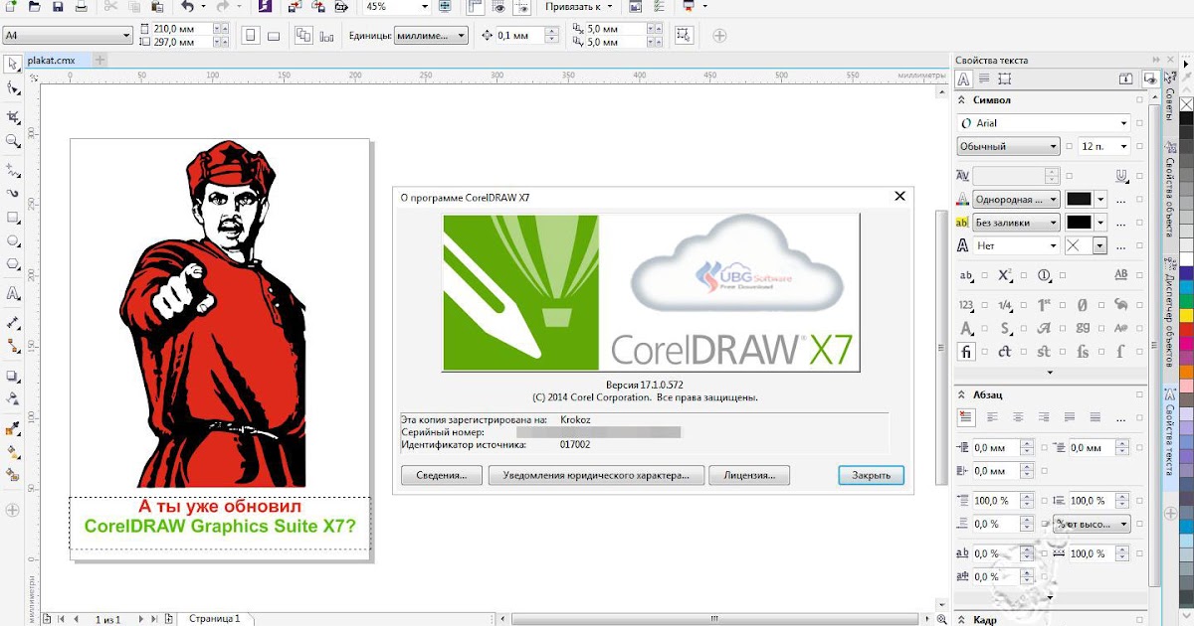Screen dimensions: 1194x626
Task: Click the All Caps AB icon
Action: coord(1121,275)
